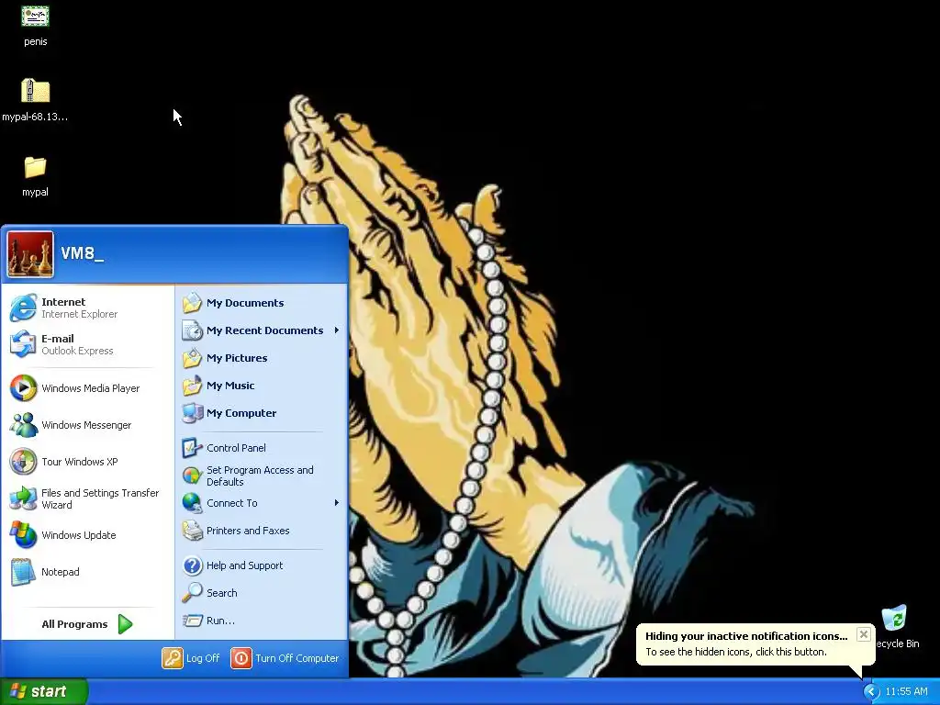
Task: Open My Computer icon
Action: tap(193, 413)
